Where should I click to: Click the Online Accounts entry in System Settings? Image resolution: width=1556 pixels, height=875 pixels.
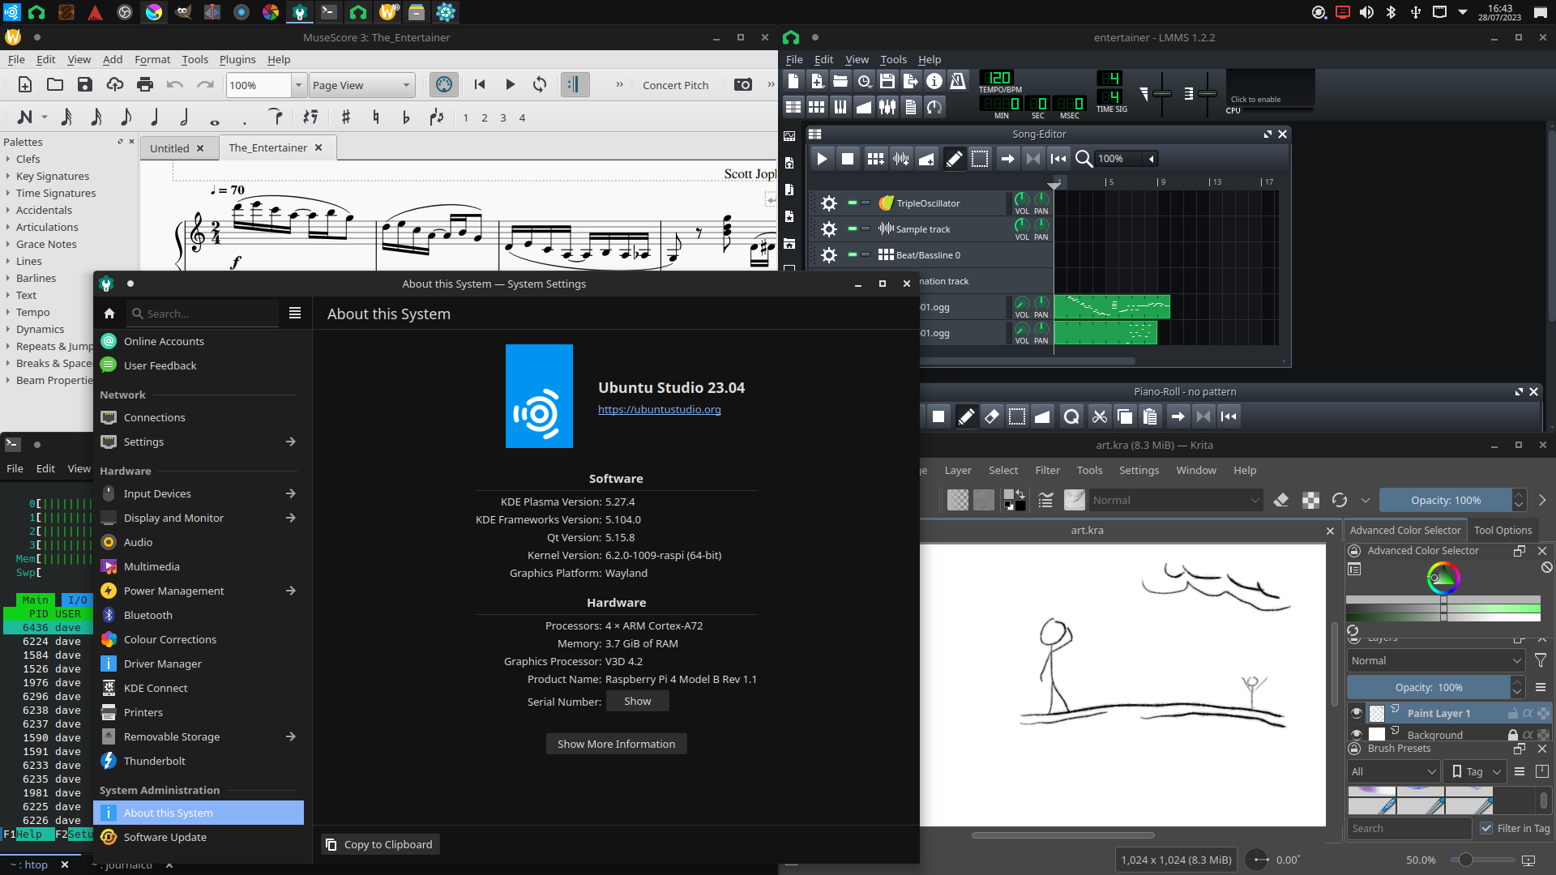[x=199, y=341]
